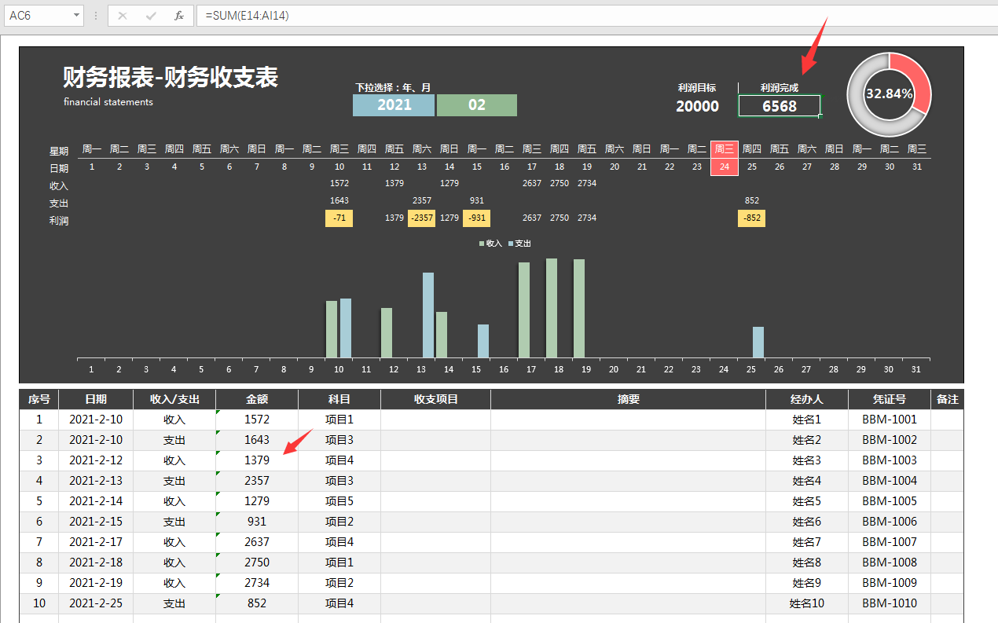Expand the Name Box dropdown arrow
This screenshot has width=998, height=623.
pos(76,15)
